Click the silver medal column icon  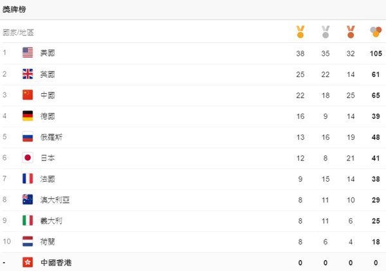(326, 31)
